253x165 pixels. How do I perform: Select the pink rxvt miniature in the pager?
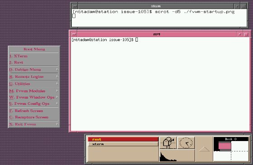225,146
